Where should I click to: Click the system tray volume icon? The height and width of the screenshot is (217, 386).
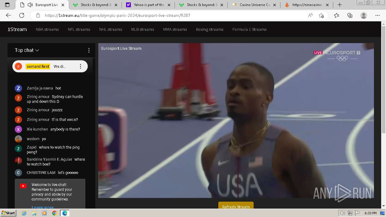tap(343, 213)
